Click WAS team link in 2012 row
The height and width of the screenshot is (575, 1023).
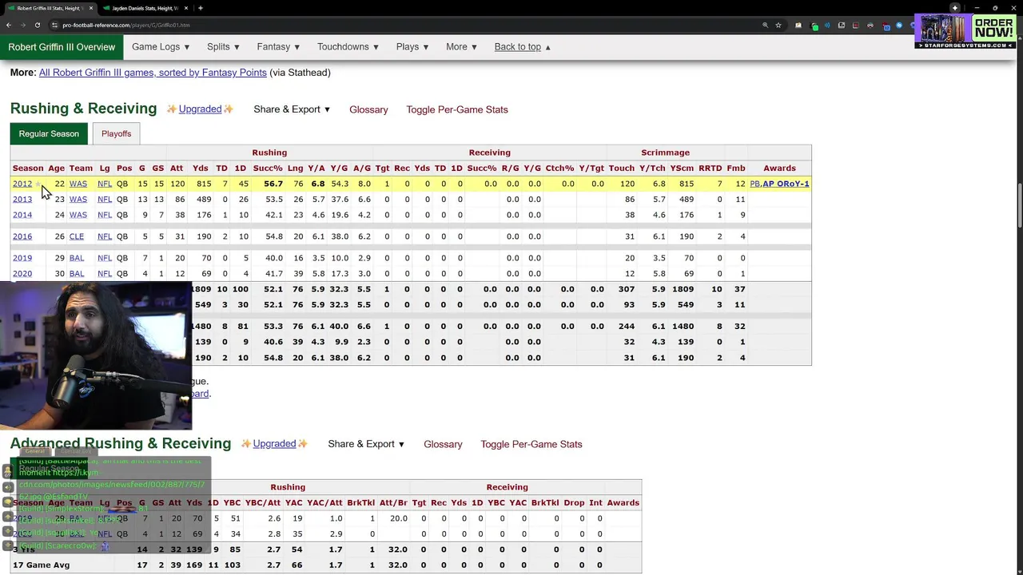[78, 184]
